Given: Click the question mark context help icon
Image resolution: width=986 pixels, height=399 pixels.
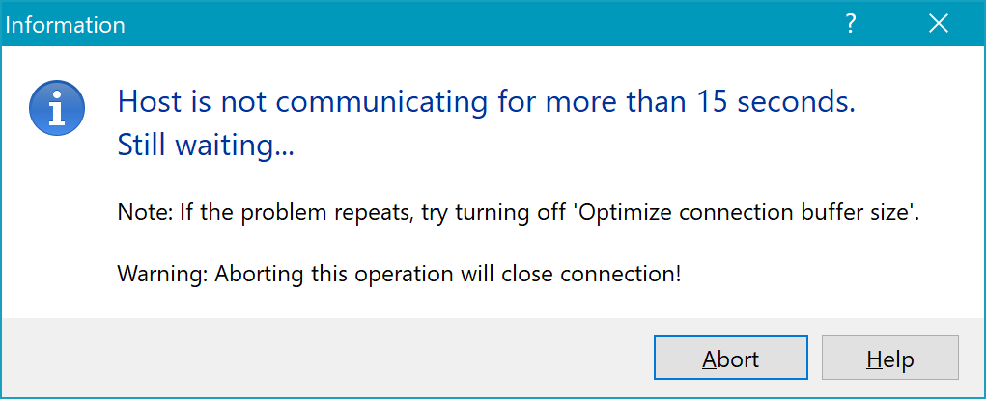Looking at the screenshot, I should (x=850, y=24).
